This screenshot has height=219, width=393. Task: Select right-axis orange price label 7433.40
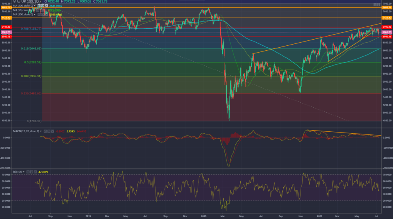pos(387,18)
